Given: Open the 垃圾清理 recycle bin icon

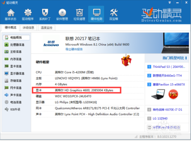Looking at the screenshot, I should (x=79, y=15).
